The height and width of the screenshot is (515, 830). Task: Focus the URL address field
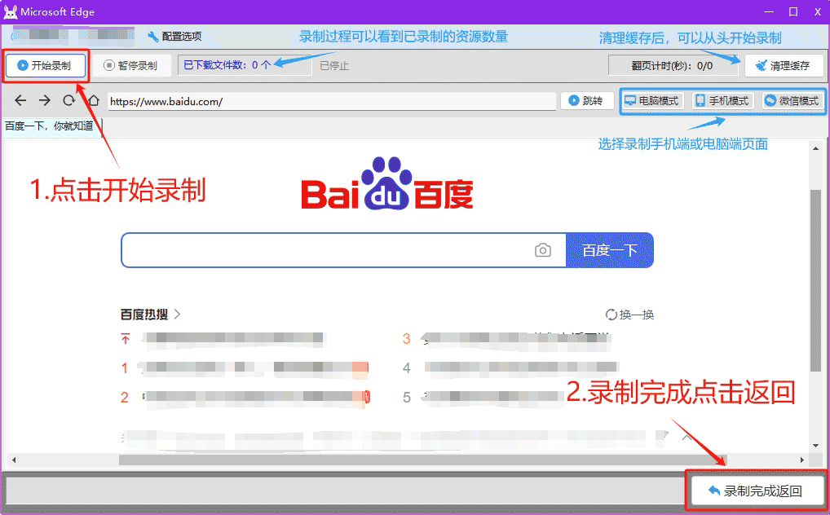332,101
